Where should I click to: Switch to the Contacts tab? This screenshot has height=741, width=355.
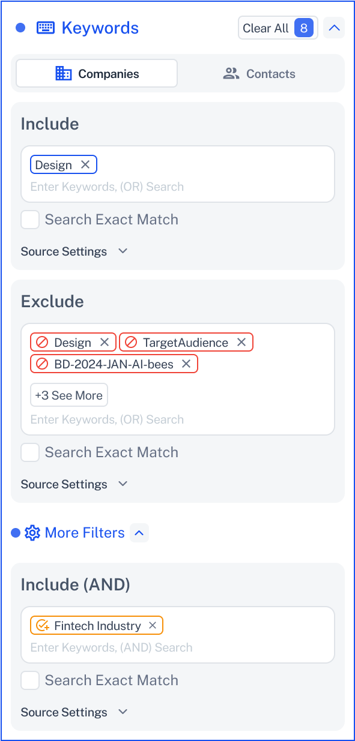pos(259,74)
